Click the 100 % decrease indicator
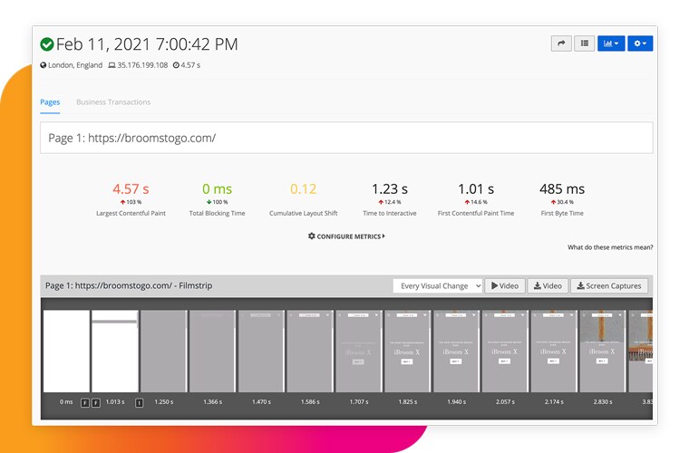 coord(217,202)
